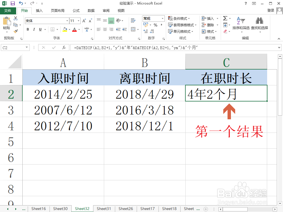Switch to the 插入 ribbon tab
This screenshot has width=283, height=212.
point(39,11)
